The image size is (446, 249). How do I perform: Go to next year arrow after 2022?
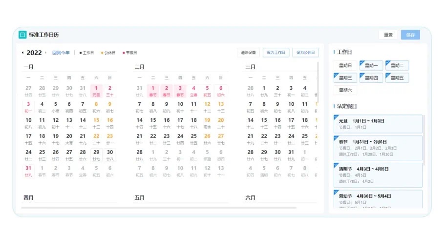45,53
